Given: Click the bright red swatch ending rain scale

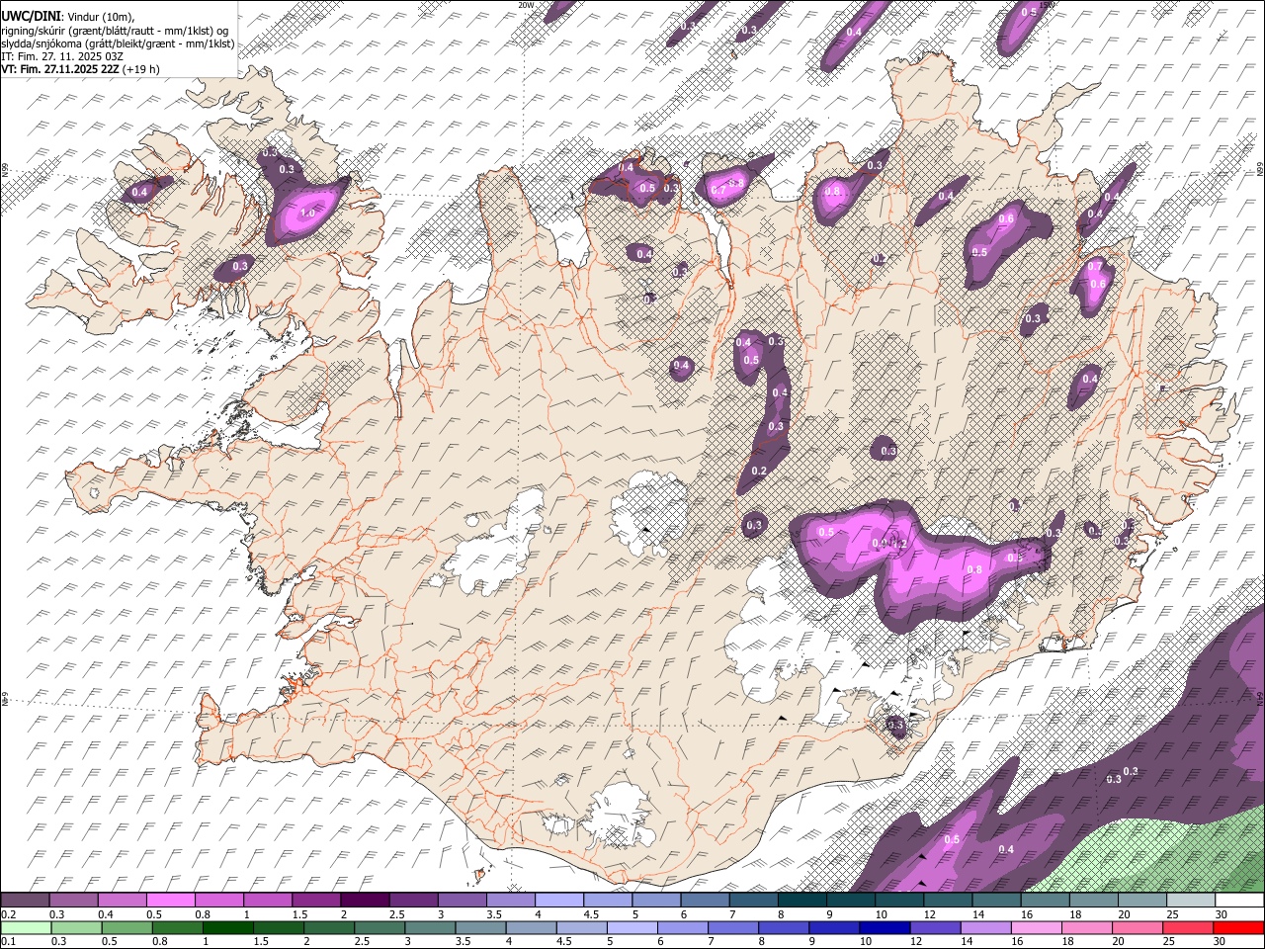Looking at the screenshot, I should tap(1238, 927).
